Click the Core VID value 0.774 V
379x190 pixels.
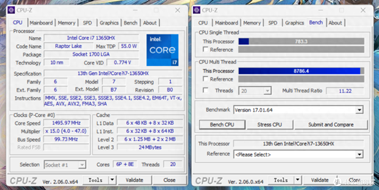coord(123,62)
